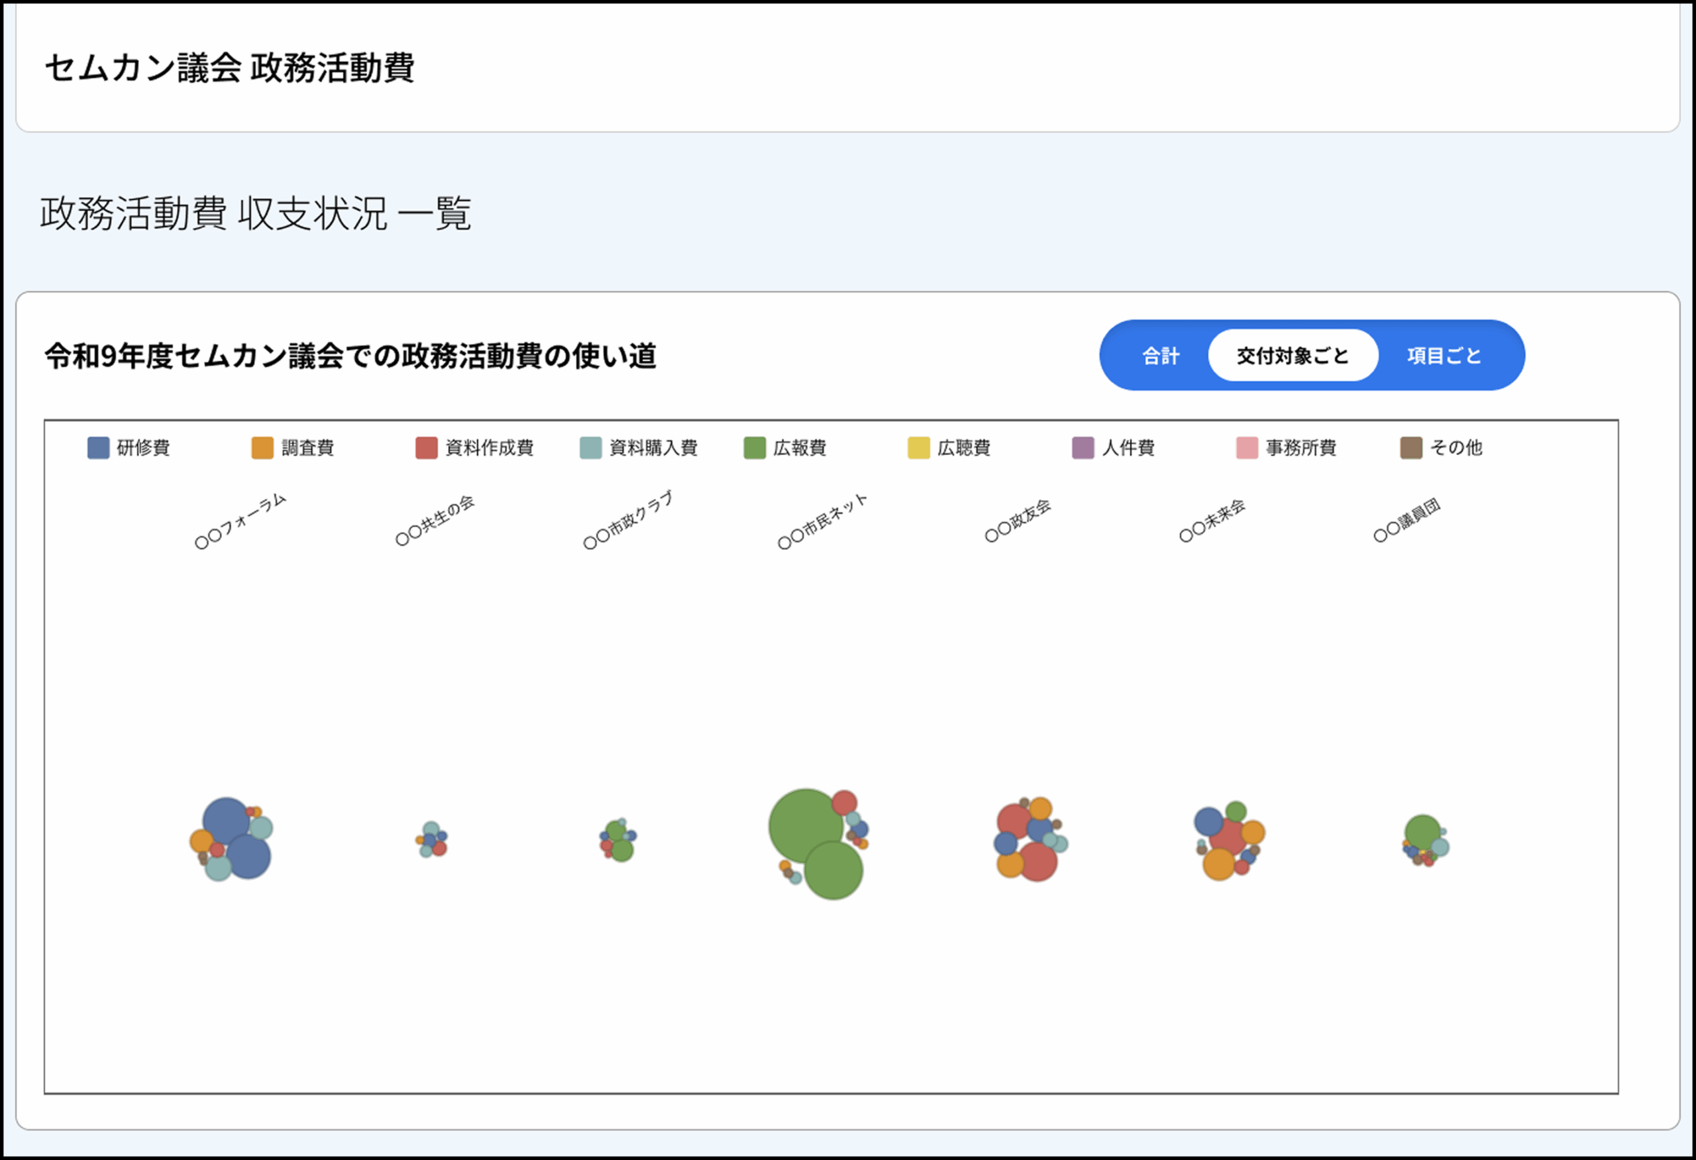Click the 広報費 green legend swatch
The width and height of the screenshot is (1696, 1160).
[x=755, y=448]
